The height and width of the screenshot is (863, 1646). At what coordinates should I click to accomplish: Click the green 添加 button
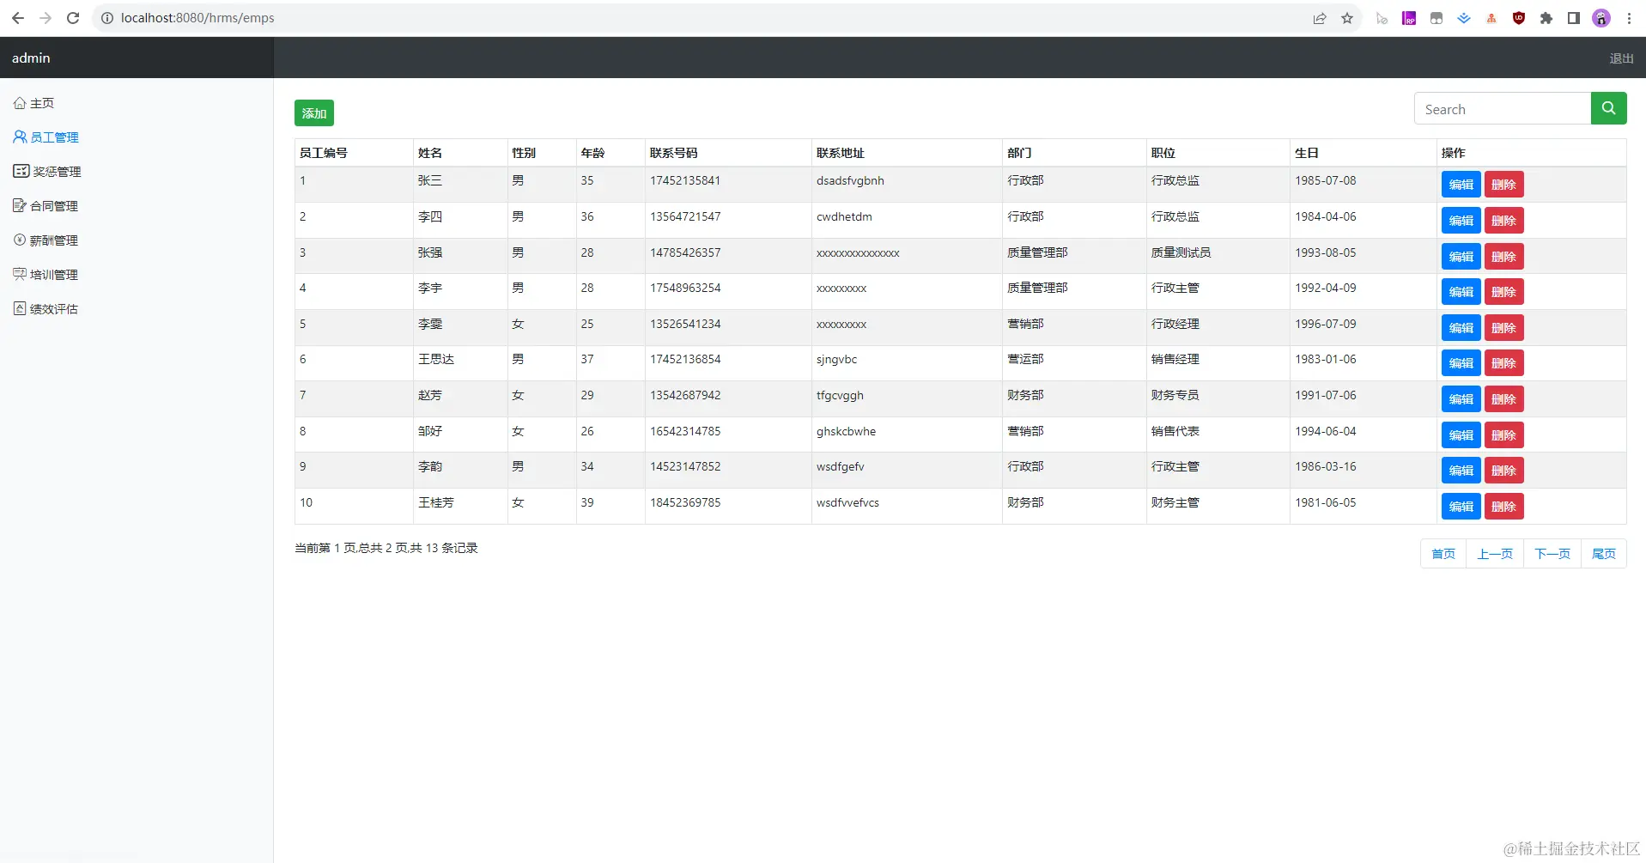(x=314, y=113)
